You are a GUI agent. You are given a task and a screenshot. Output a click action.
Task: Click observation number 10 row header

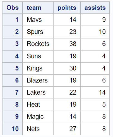[x=12, y=129]
